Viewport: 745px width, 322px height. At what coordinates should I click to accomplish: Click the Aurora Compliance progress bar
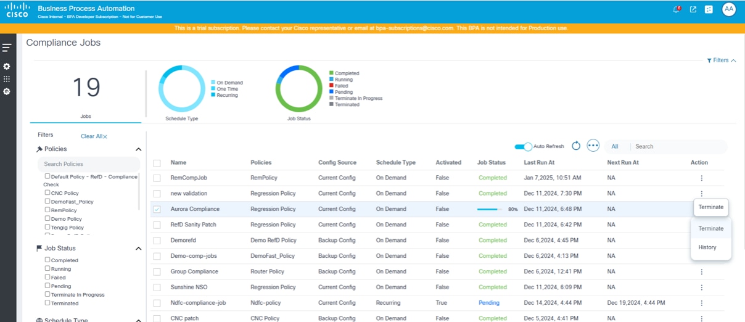pos(490,209)
